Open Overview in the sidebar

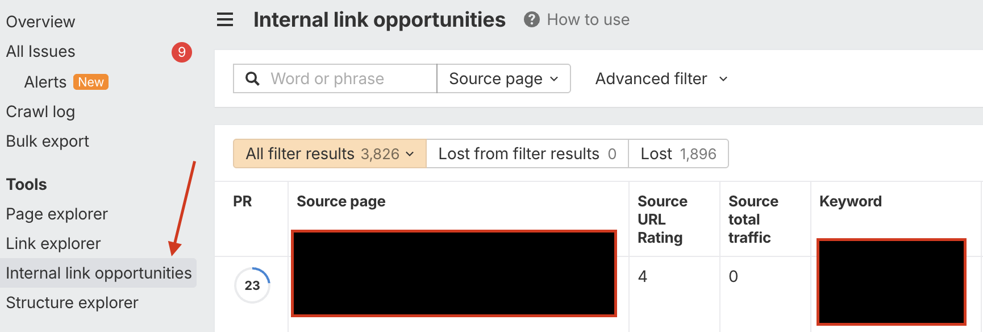point(40,22)
